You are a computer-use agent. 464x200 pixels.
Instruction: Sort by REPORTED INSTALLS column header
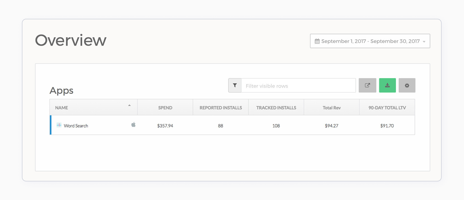[221, 108]
